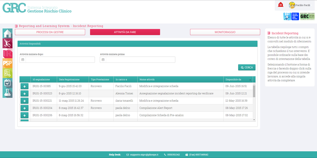Click the fax icon in footer
317x158 pixels.
point(187,155)
